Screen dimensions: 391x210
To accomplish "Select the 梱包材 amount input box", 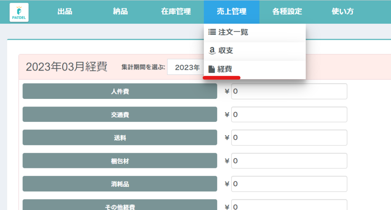I will click(x=289, y=161).
